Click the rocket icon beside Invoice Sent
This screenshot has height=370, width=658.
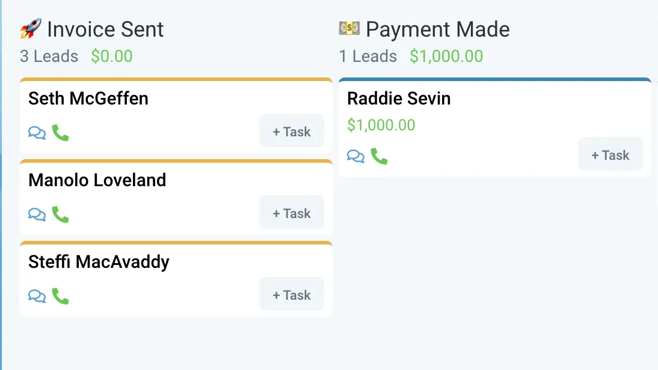31,28
